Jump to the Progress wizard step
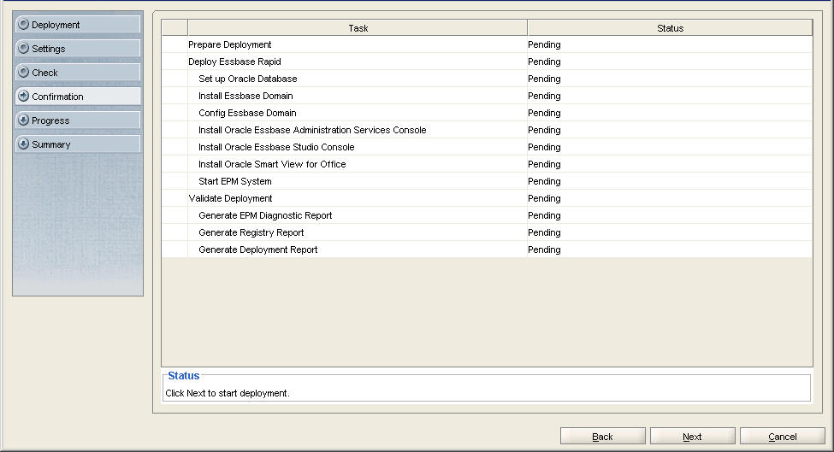 (x=78, y=120)
